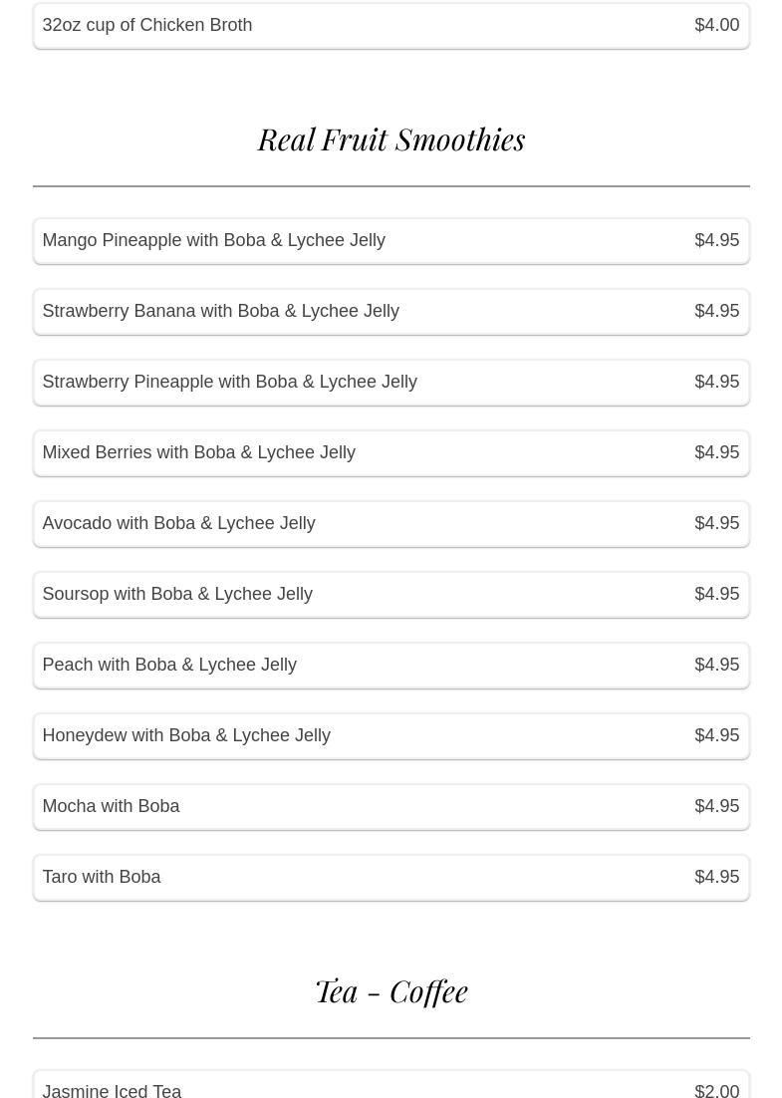782x1098 pixels.
Task: Pick the Taro with Boba item
Action: [102, 877]
